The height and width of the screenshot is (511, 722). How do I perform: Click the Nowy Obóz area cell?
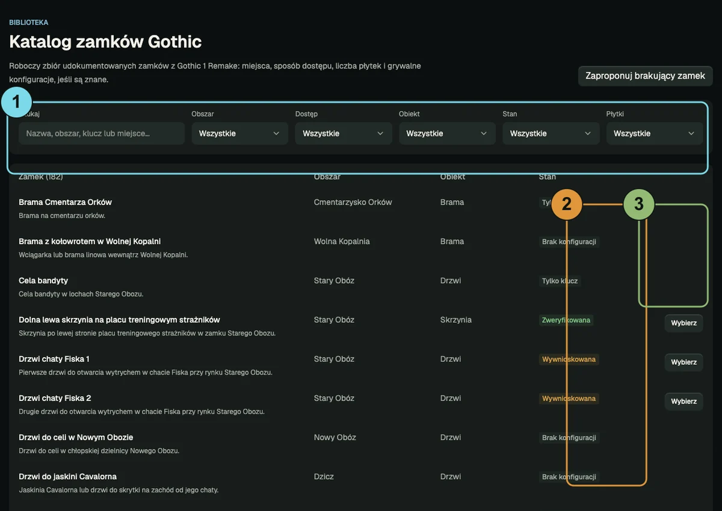(335, 437)
